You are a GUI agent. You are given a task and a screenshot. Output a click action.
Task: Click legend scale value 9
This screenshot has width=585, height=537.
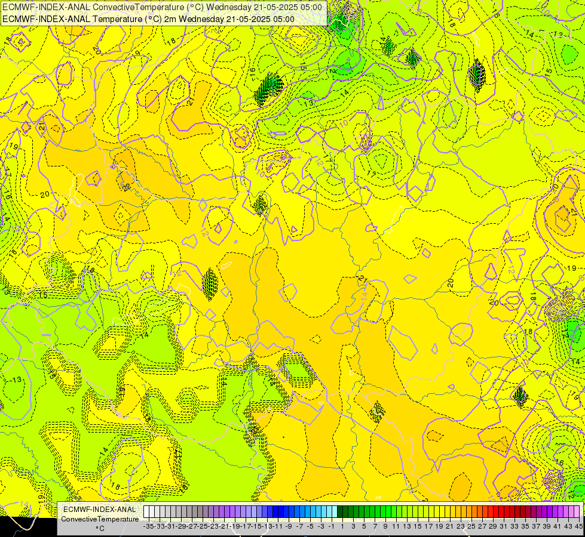coord(385,526)
